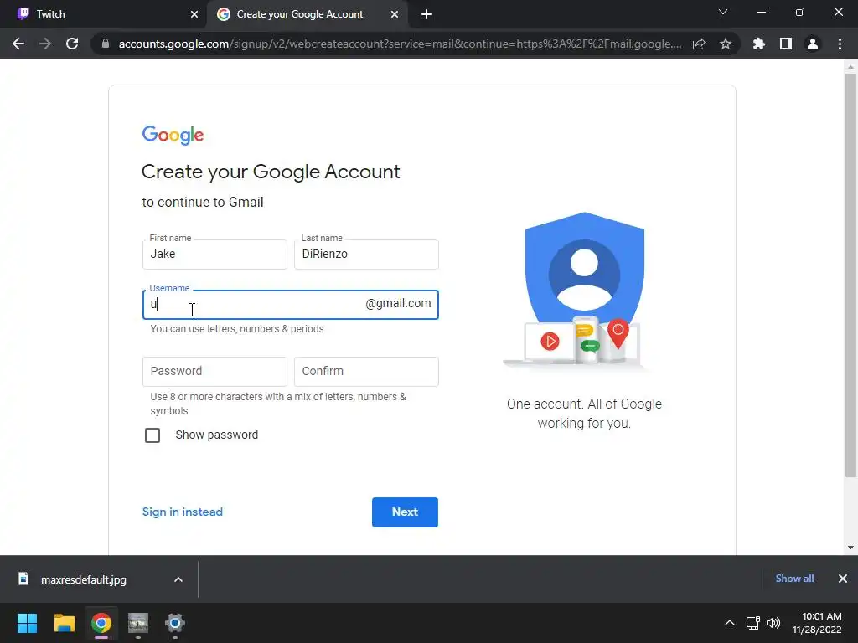Click the Password field
This screenshot has width=858, height=643.
214,372
